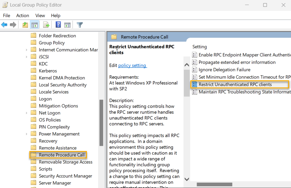Select the Kerberos tree item
Screen dimensions: 291x188
(x=48, y=70)
